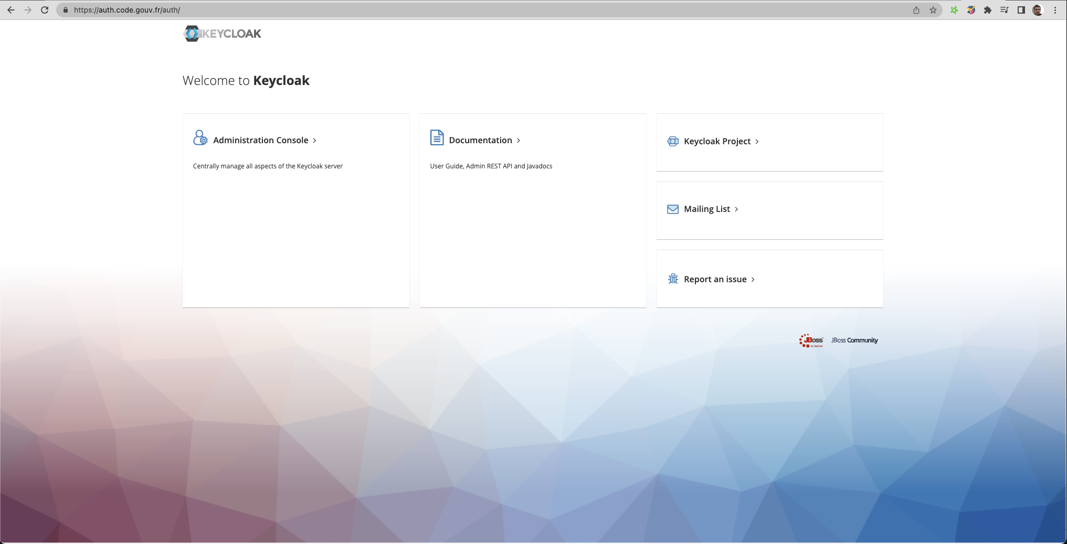
Task: Open the multicolored extension icon in toolbar
Action: [x=971, y=10]
